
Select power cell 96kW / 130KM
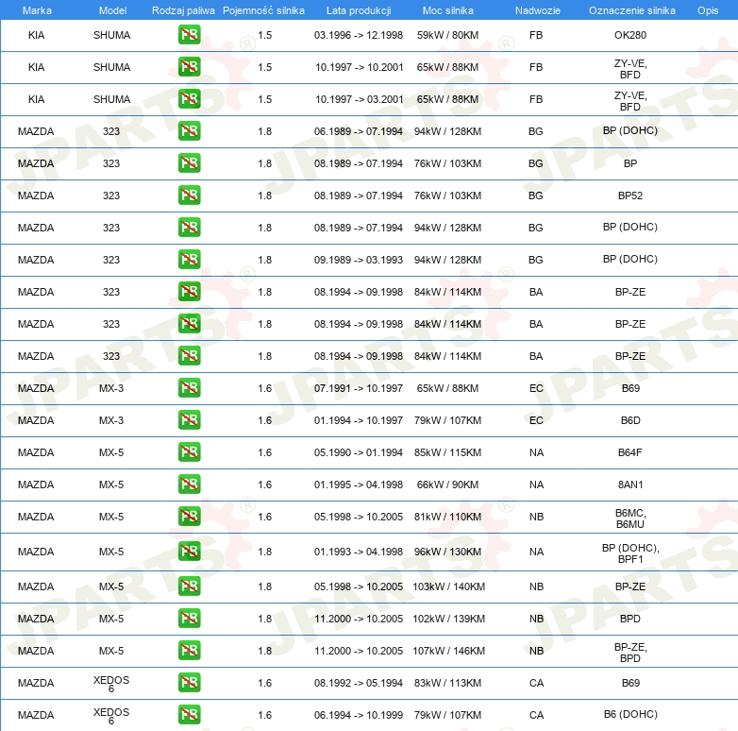pyautogui.click(x=447, y=552)
